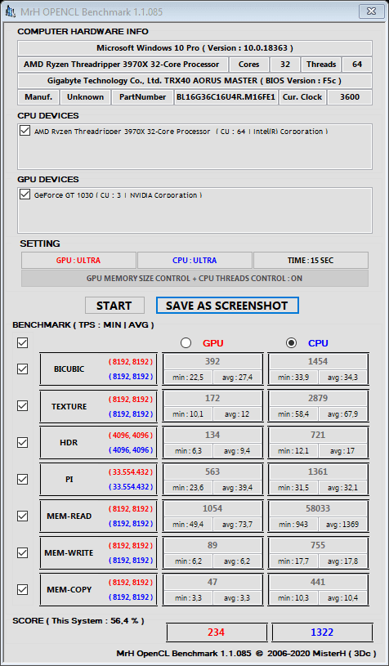Click the MEM-WRITE CPU score 755
Screen dimensions: 389x666
pyautogui.click(x=318, y=545)
